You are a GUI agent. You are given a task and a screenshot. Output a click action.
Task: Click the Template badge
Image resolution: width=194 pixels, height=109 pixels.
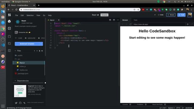coord(104,15)
